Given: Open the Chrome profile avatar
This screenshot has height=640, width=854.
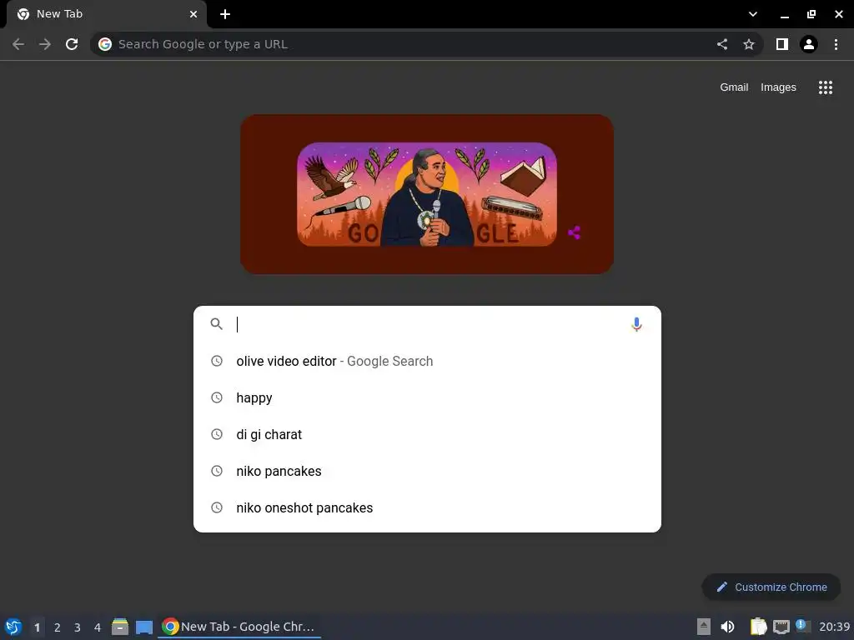Looking at the screenshot, I should (809, 44).
